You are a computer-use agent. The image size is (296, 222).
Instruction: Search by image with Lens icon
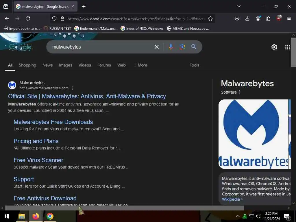pyautogui.click(x=182, y=47)
